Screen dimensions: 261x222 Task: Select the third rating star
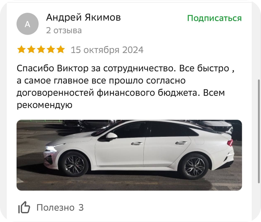pyautogui.click(x=41, y=49)
